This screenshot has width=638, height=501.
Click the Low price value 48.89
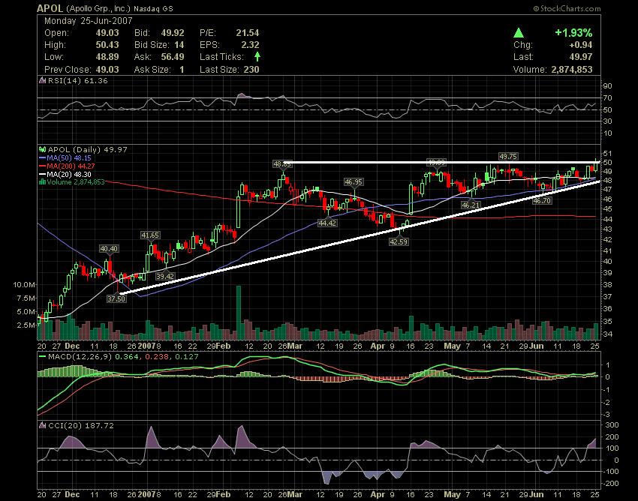[107, 57]
